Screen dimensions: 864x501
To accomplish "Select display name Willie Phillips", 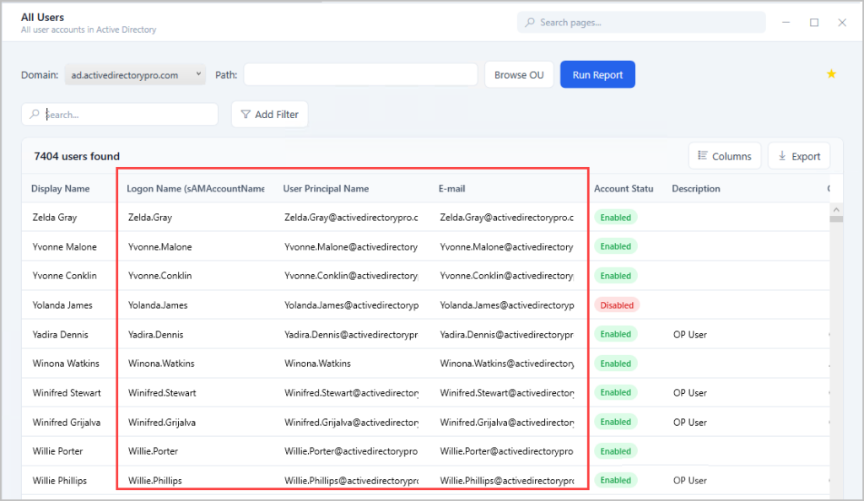I will coord(60,480).
